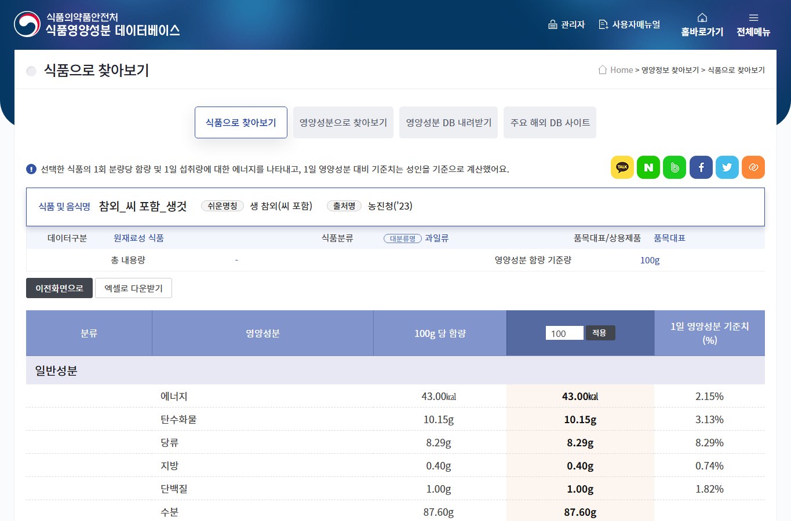Click 영양정보 찾아보기 breadcrumb
791x521 pixels.
coord(670,70)
